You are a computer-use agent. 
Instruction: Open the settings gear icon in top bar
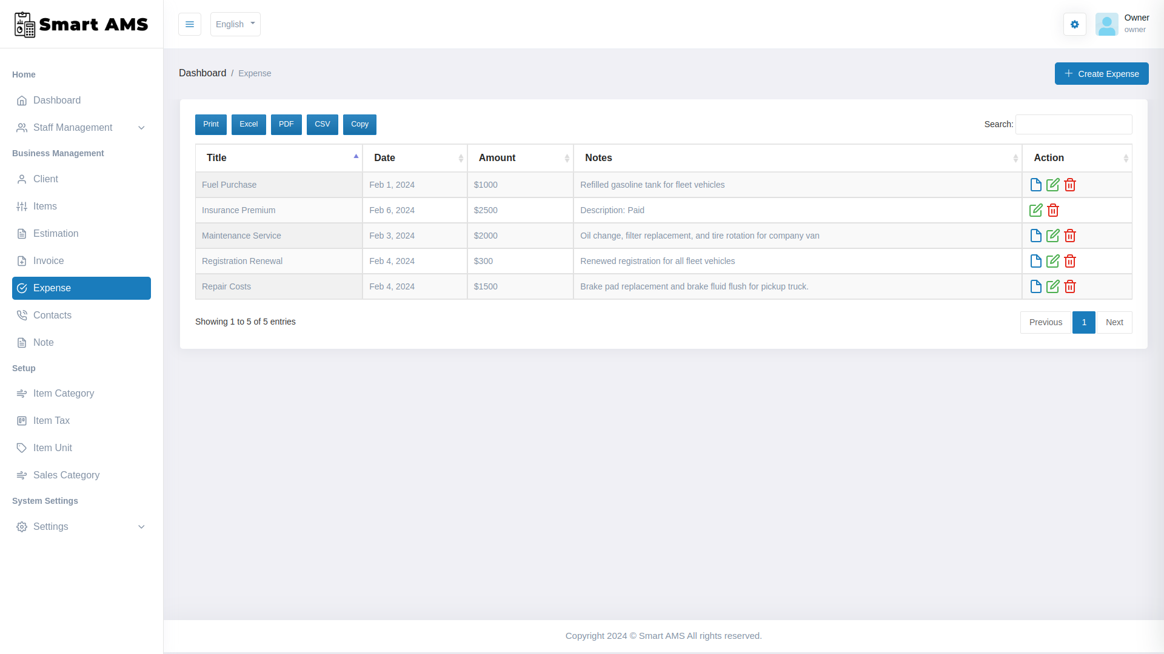coord(1074,24)
